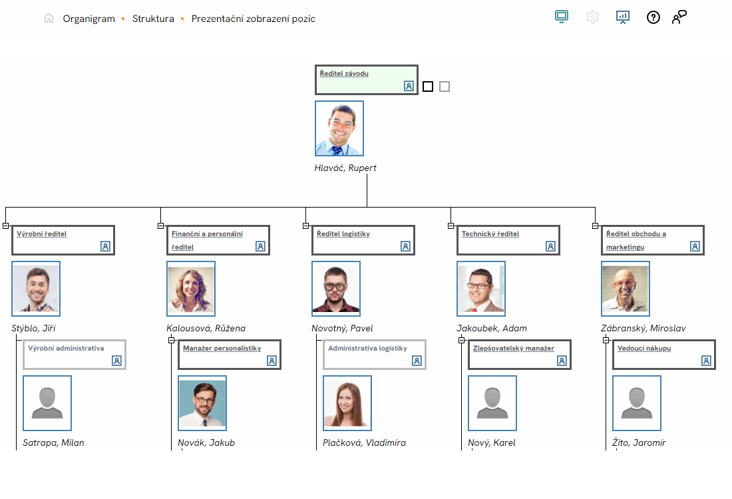Start presentation mode icon
The height and width of the screenshot is (499, 732).
623,17
